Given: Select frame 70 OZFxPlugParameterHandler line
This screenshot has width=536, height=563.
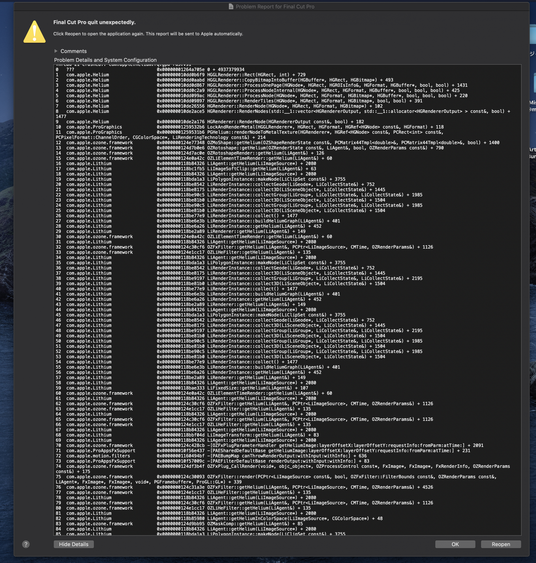Looking at the screenshot, I should pos(269,446).
